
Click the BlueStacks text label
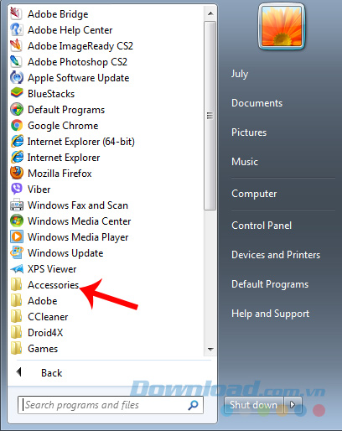(51, 94)
